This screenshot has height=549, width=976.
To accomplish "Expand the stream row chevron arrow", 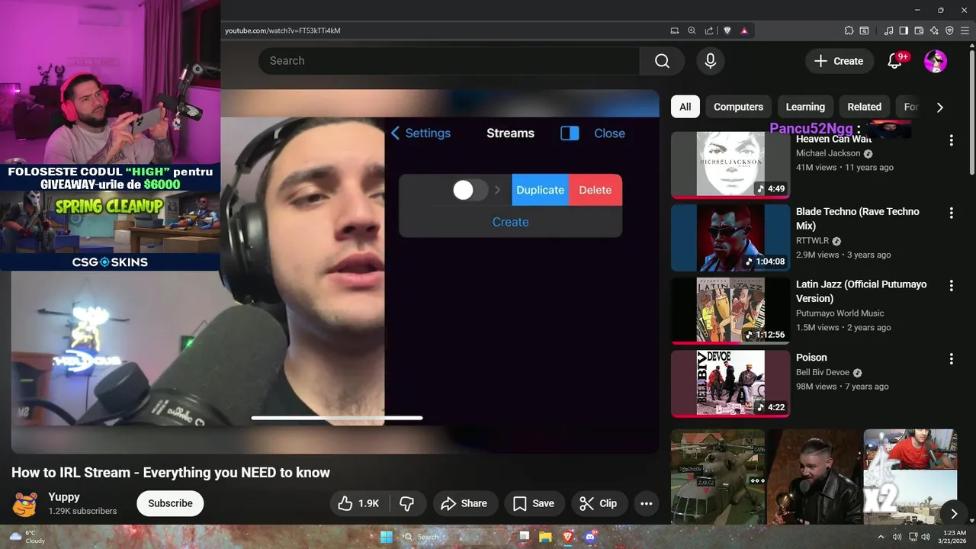I will click(497, 190).
